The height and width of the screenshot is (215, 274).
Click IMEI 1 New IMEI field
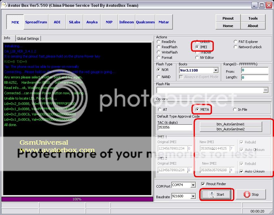pos(215,149)
